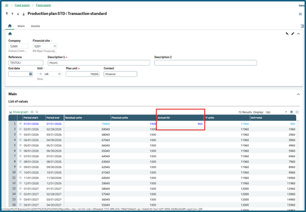Switch to the Assets tab
Screen dimensions: 306x212
point(35,26)
